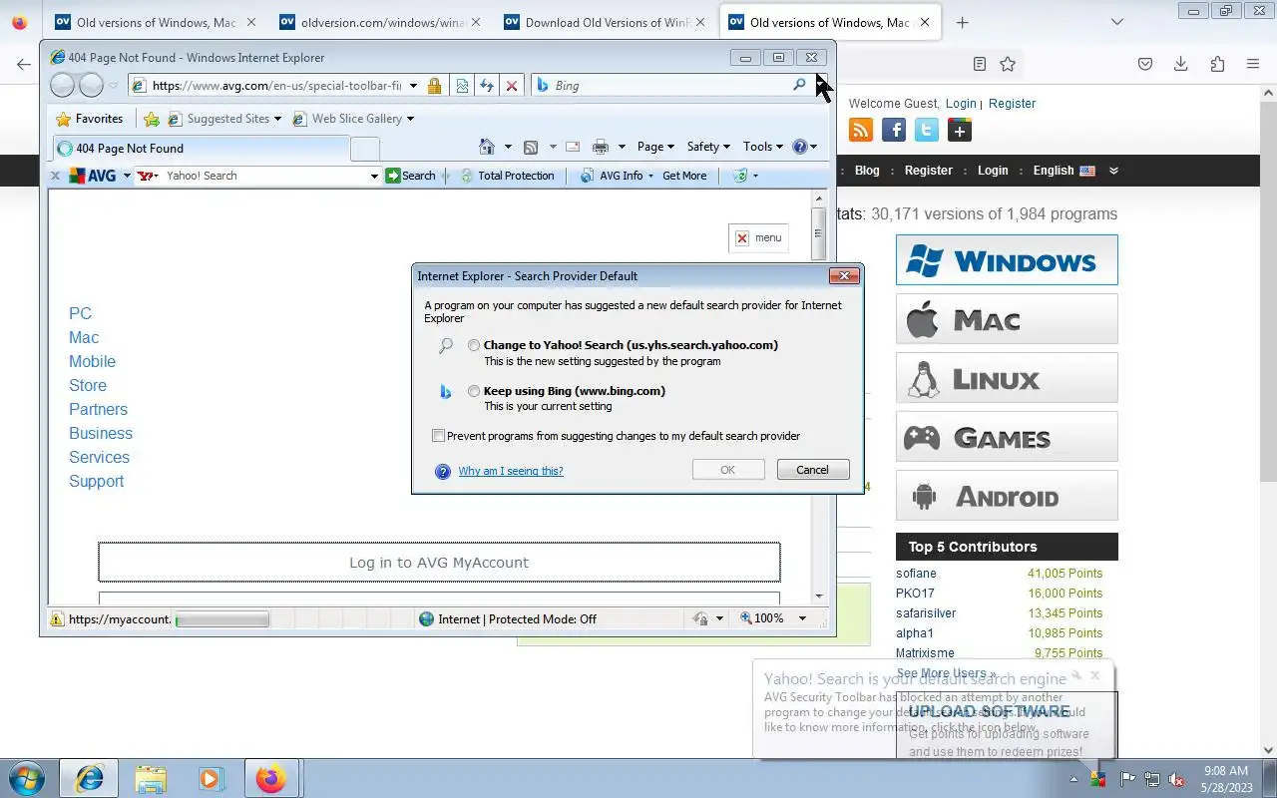Select the 404 Page Not Found IE tab

[x=201, y=149]
